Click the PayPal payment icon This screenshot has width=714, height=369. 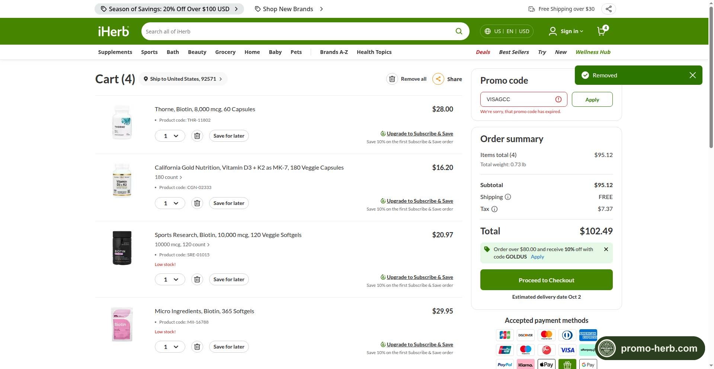(x=505, y=365)
